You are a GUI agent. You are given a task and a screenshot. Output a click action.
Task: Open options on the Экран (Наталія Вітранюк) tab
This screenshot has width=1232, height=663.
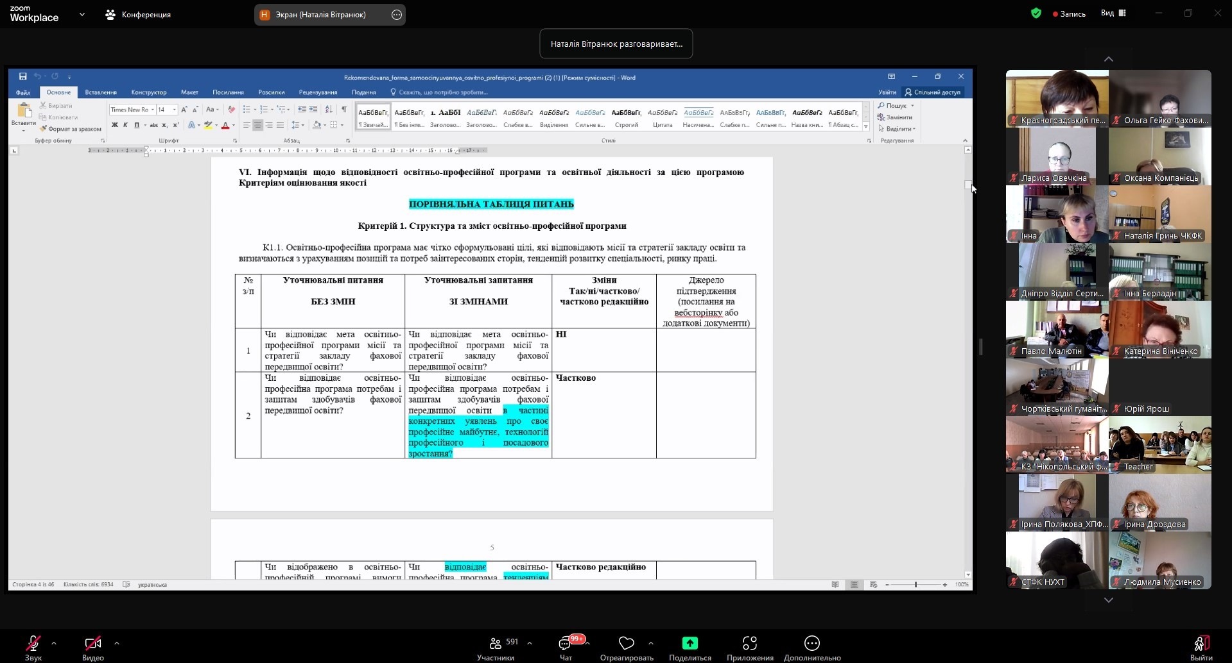pos(397,15)
